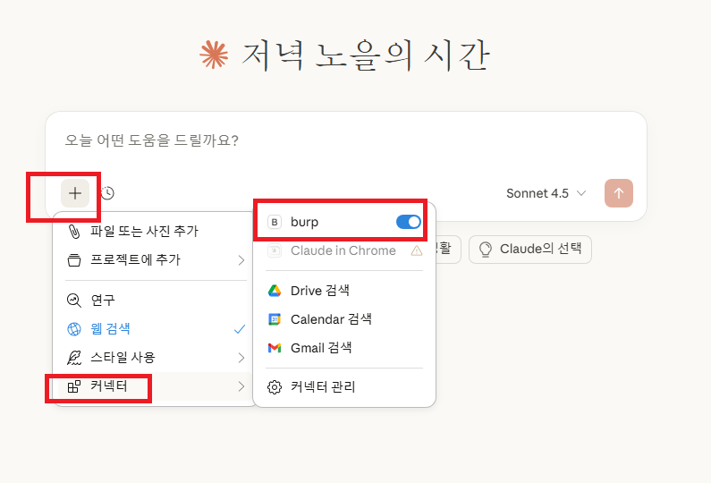Click the Google Calendar icon
This screenshot has height=483, width=711.
275,319
